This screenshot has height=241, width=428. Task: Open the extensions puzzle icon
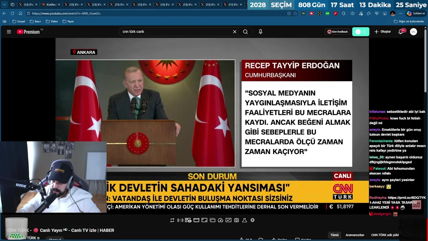click(344, 13)
